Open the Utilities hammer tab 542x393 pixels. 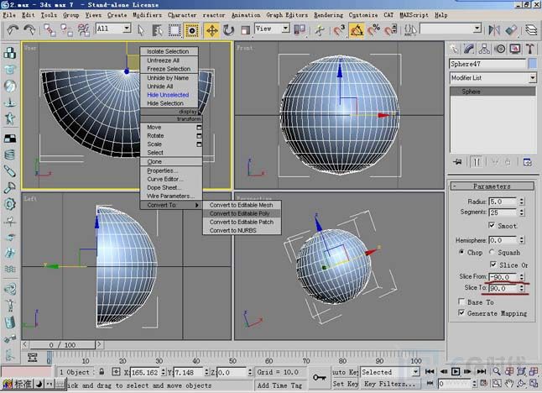point(530,49)
